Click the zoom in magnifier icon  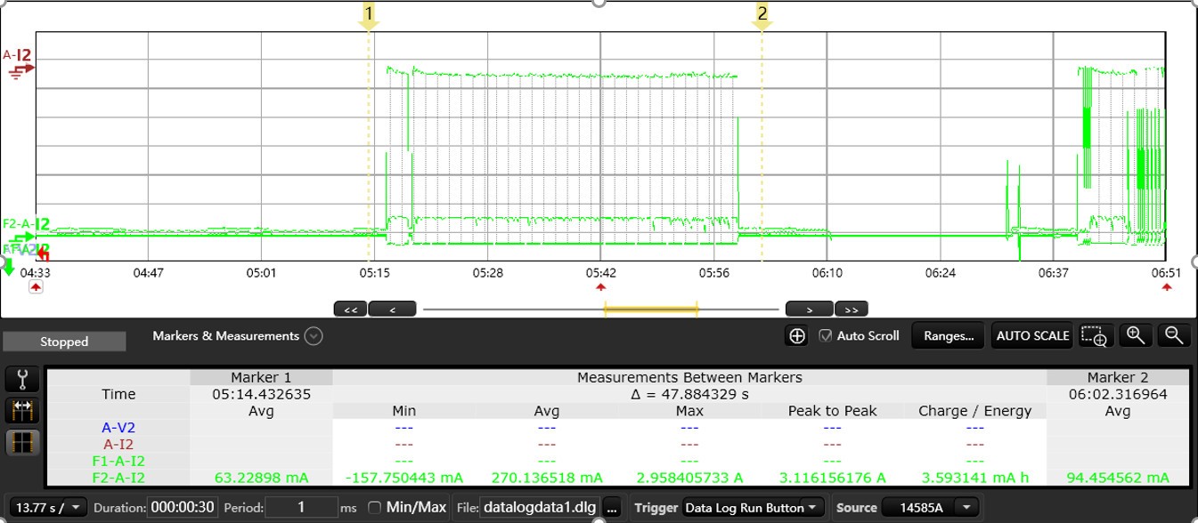[1136, 335]
